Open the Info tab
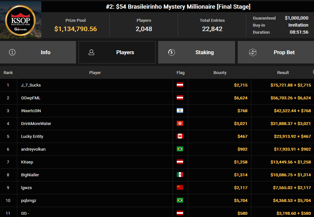Viewport: 314px width, 217px height. click(x=38, y=52)
